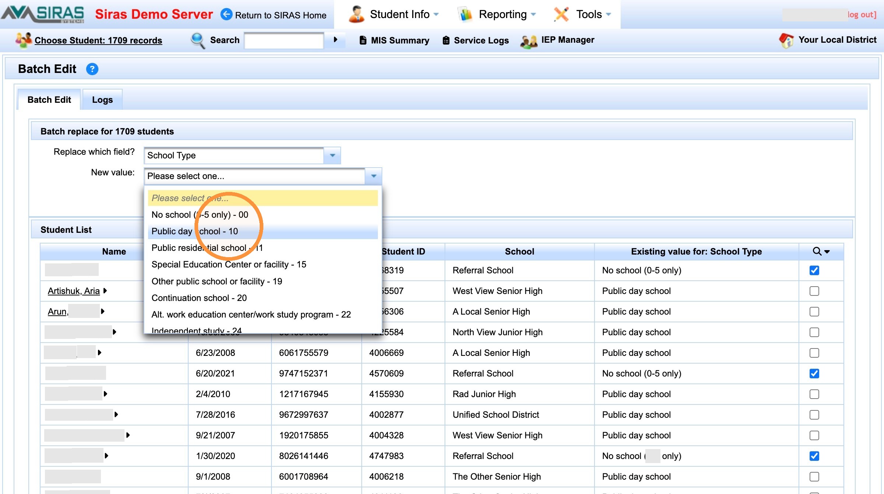Open MIS Summary link

tap(400, 40)
